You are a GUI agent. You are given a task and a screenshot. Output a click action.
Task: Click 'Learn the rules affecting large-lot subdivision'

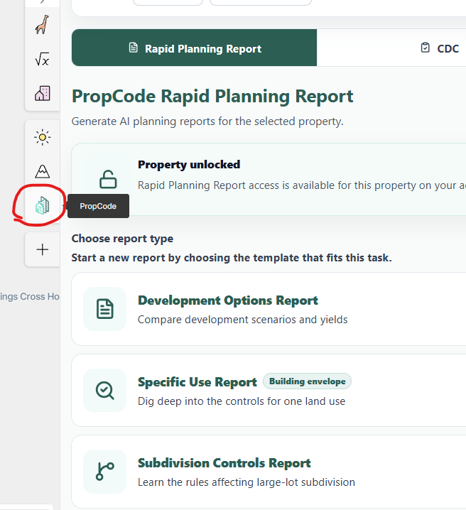246,482
